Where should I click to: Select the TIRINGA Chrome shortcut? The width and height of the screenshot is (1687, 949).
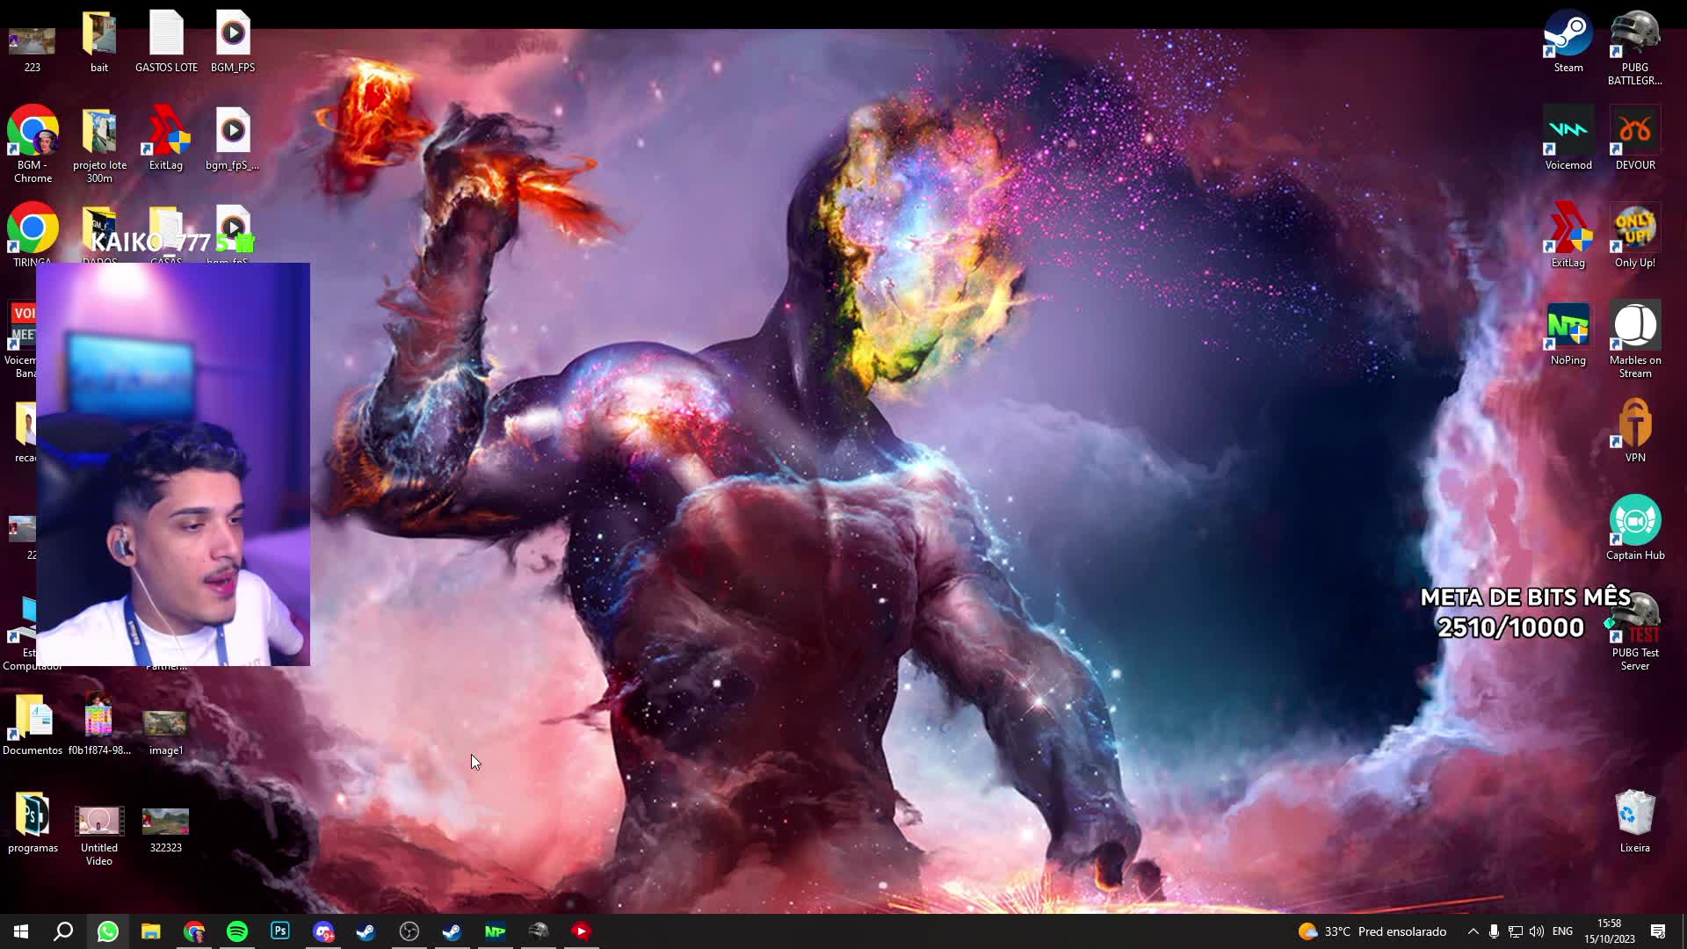pyautogui.click(x=33, y=233)
